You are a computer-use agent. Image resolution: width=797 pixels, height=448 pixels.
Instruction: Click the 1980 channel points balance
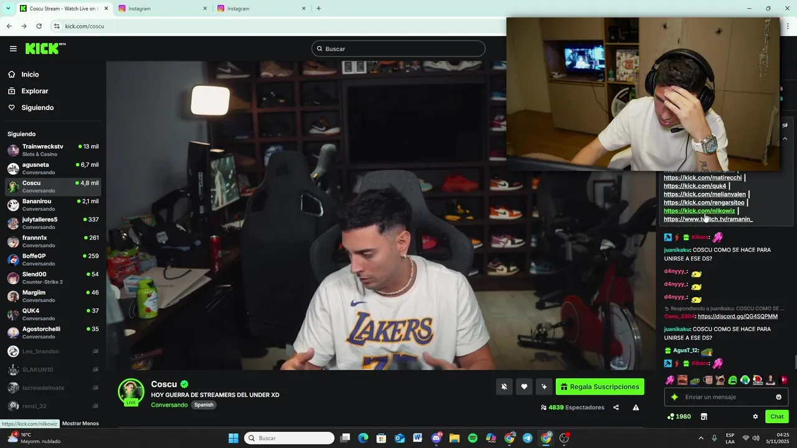pyautogui.click(x=679, y=417)
